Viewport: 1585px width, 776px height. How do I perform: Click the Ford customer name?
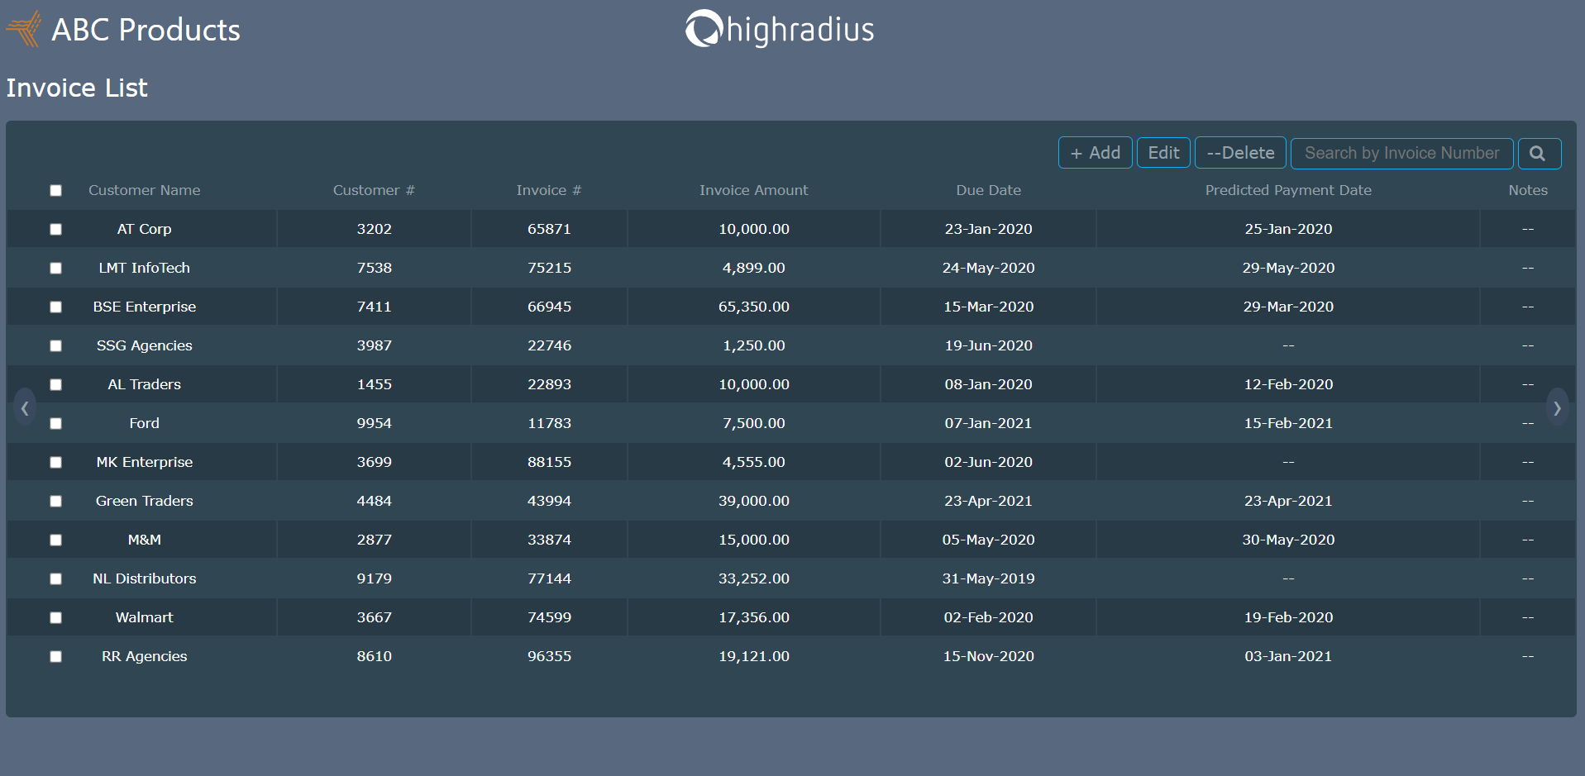[144, 423]
